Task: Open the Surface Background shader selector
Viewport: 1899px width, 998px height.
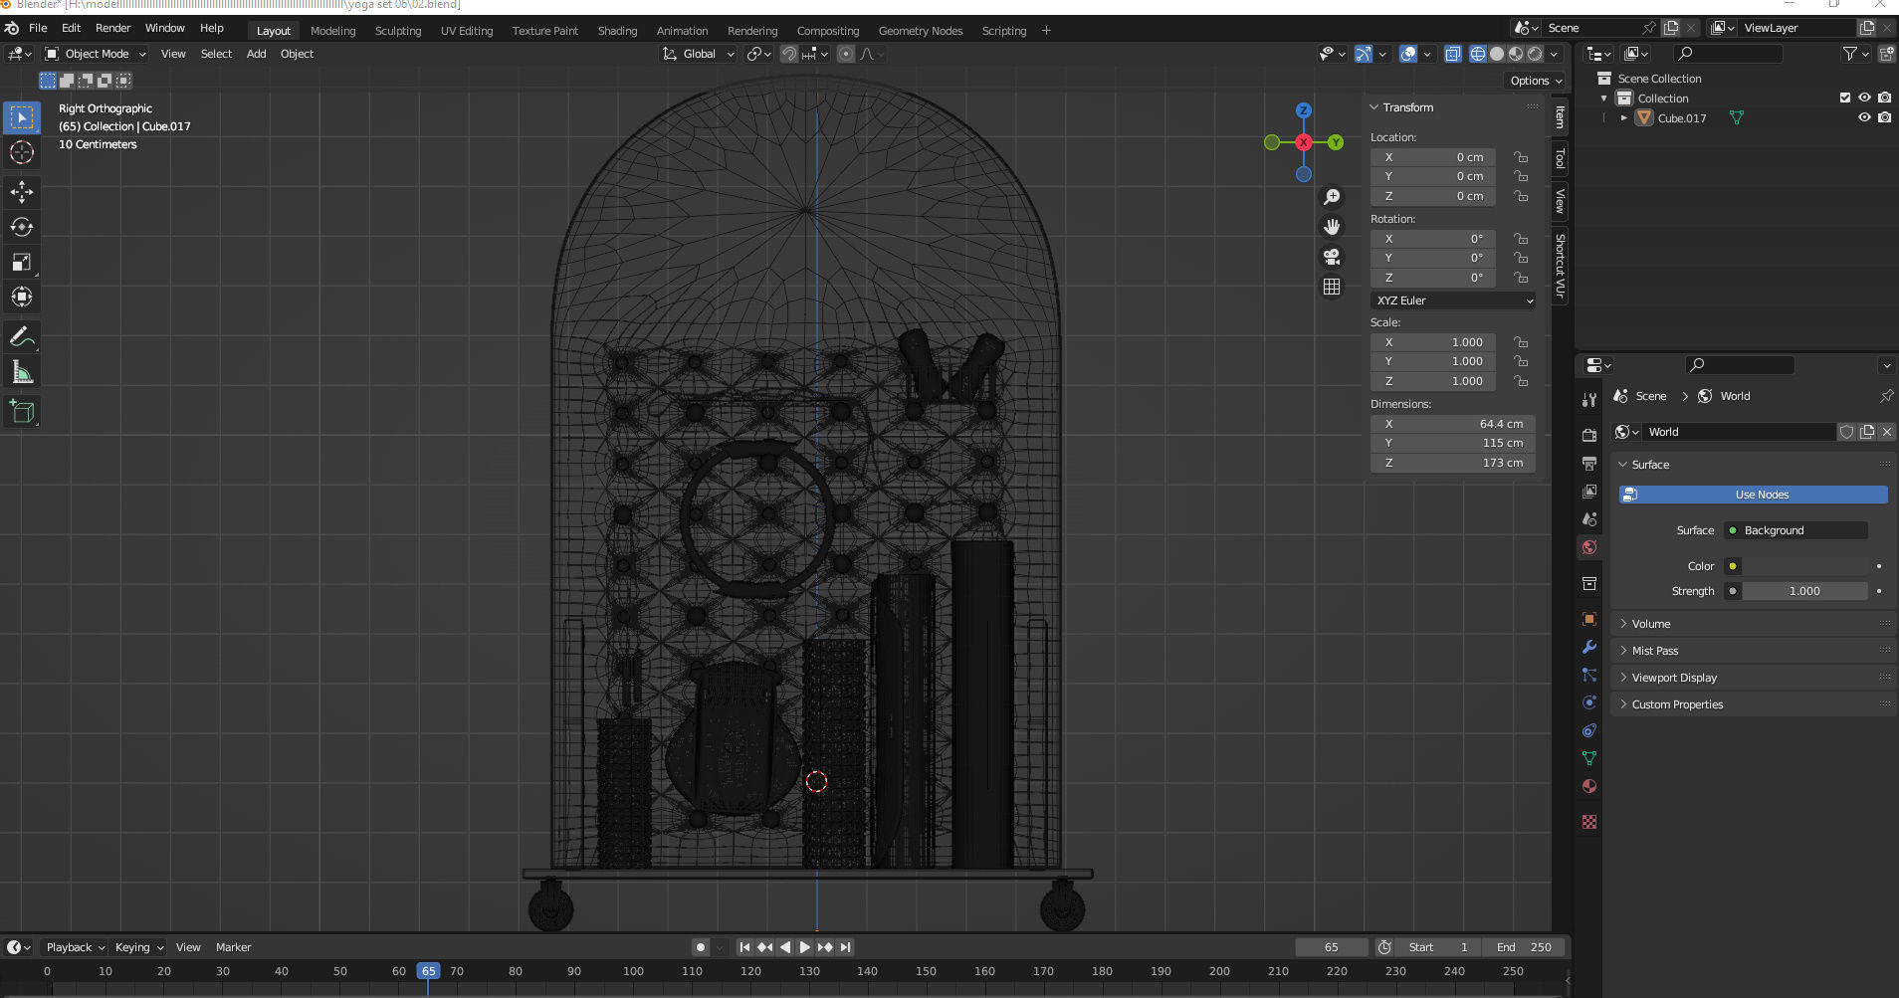Action: (x=1796, y=530)
